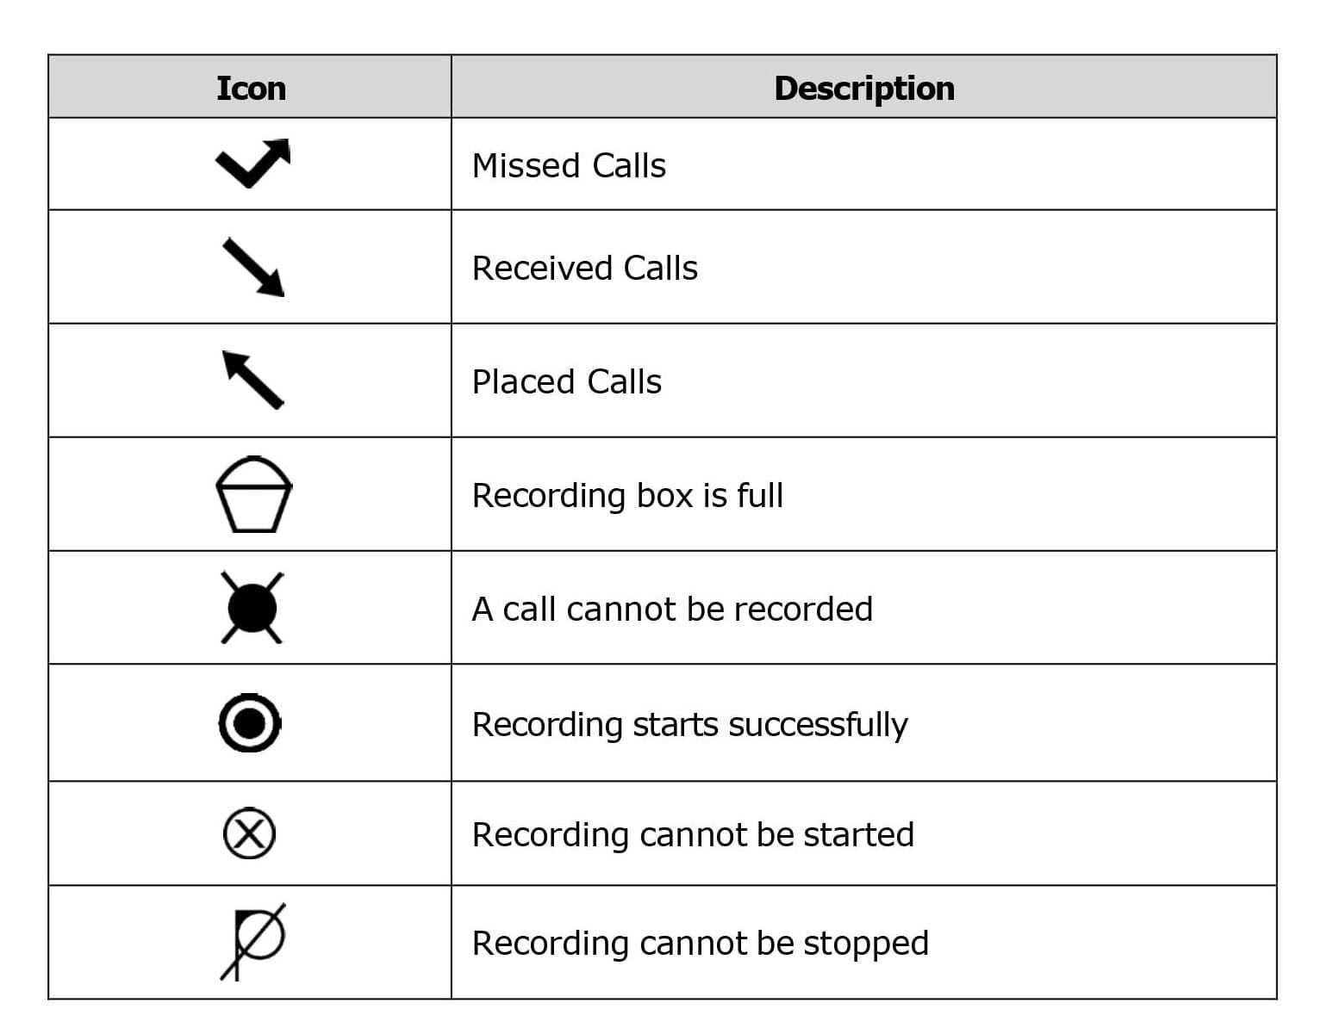1321x1034 pixels.
Task: Click the 'Recording box is full' text
Action: 627,495
